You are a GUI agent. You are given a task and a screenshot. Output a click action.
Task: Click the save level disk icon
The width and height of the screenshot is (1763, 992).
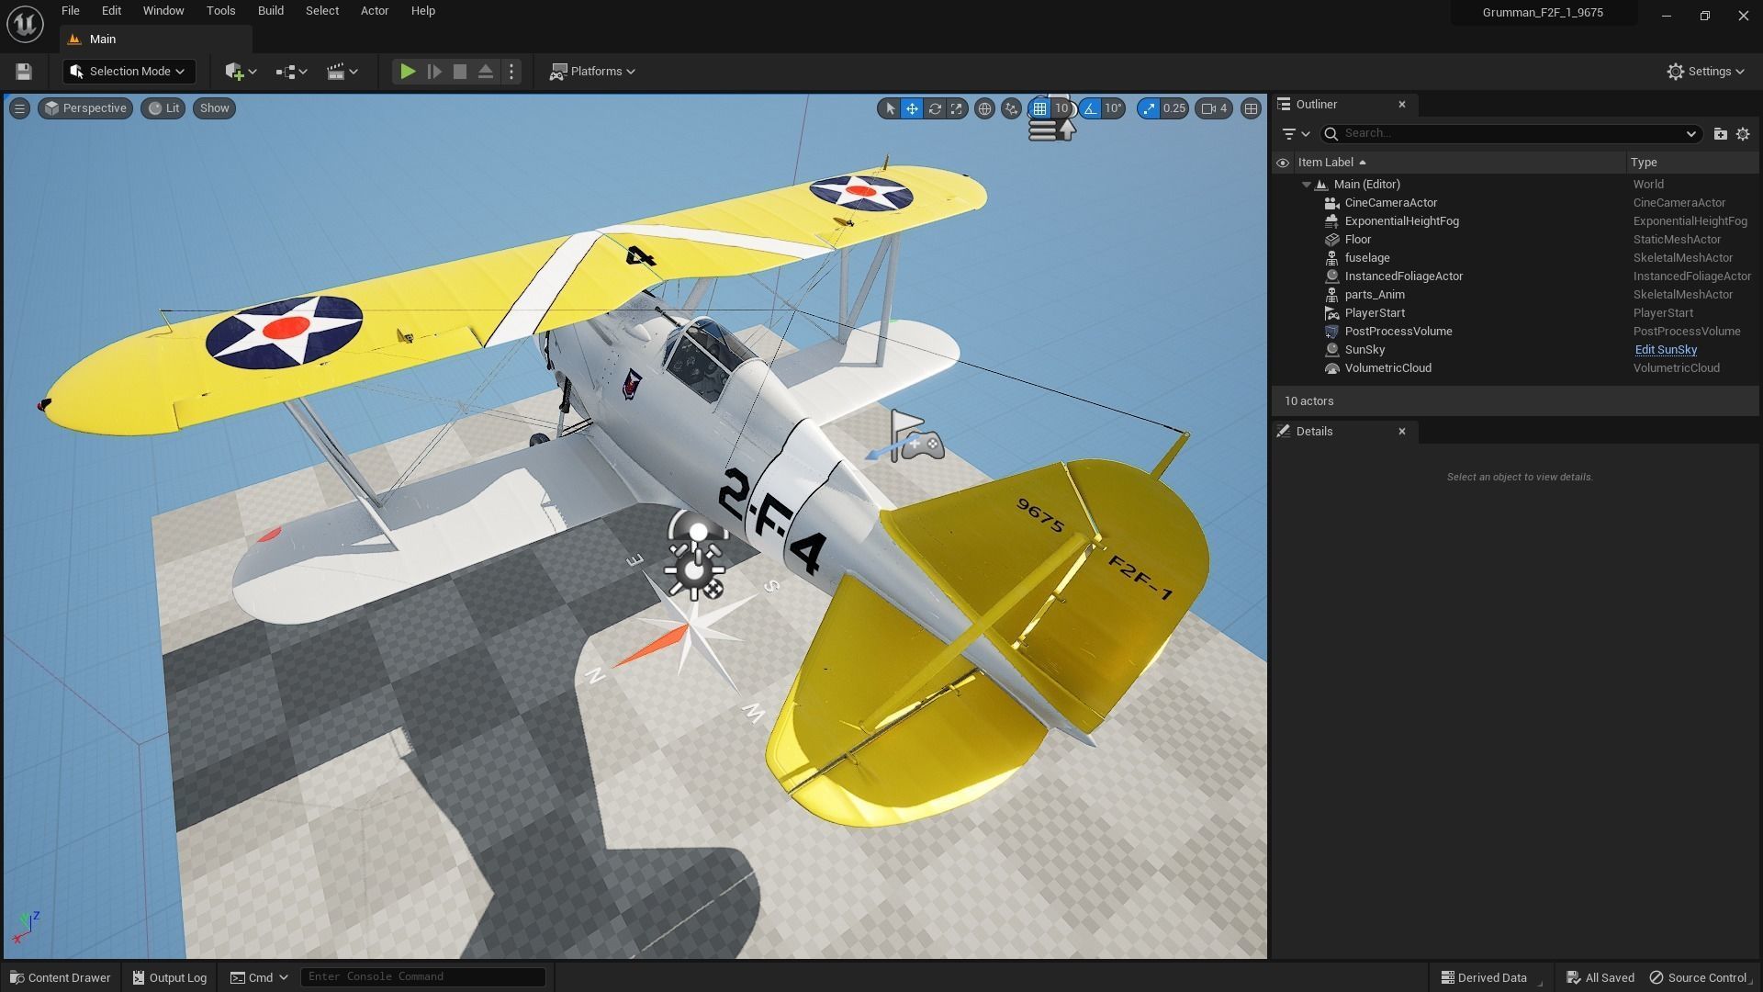(x=24, y=72)
